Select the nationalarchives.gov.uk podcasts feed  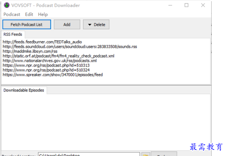(50, 61)
